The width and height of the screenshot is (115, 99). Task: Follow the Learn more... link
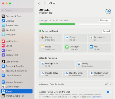pyautogui.click(x=97, y=97)
